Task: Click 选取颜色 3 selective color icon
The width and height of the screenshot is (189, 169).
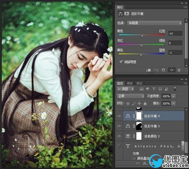Action: point(128,136)
